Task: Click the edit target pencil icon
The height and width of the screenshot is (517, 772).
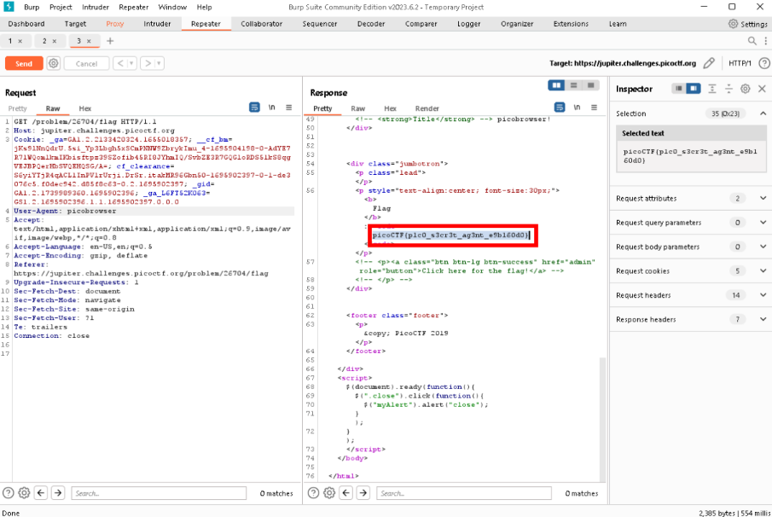Action: tap(709, 63)
